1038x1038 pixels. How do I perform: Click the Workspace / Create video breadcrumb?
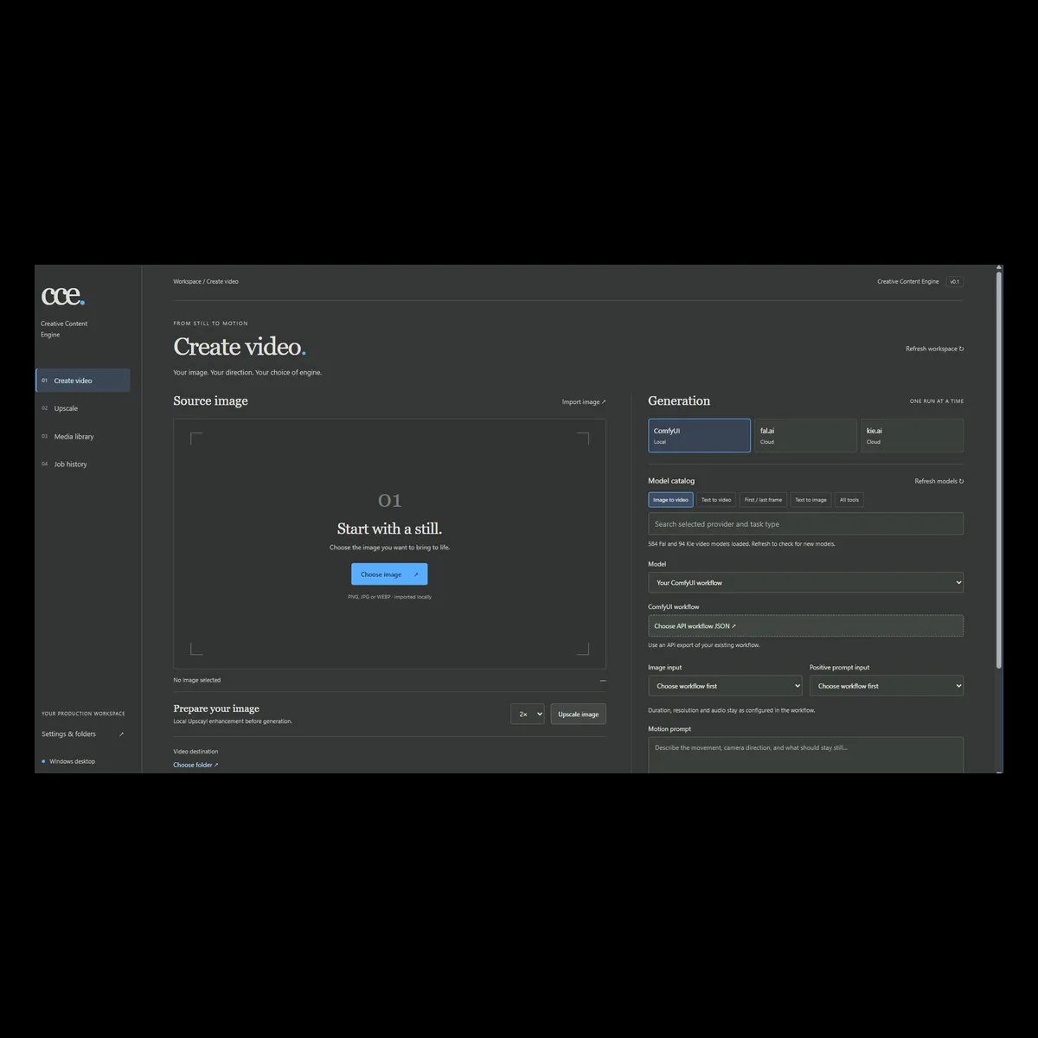click(206, 282)
